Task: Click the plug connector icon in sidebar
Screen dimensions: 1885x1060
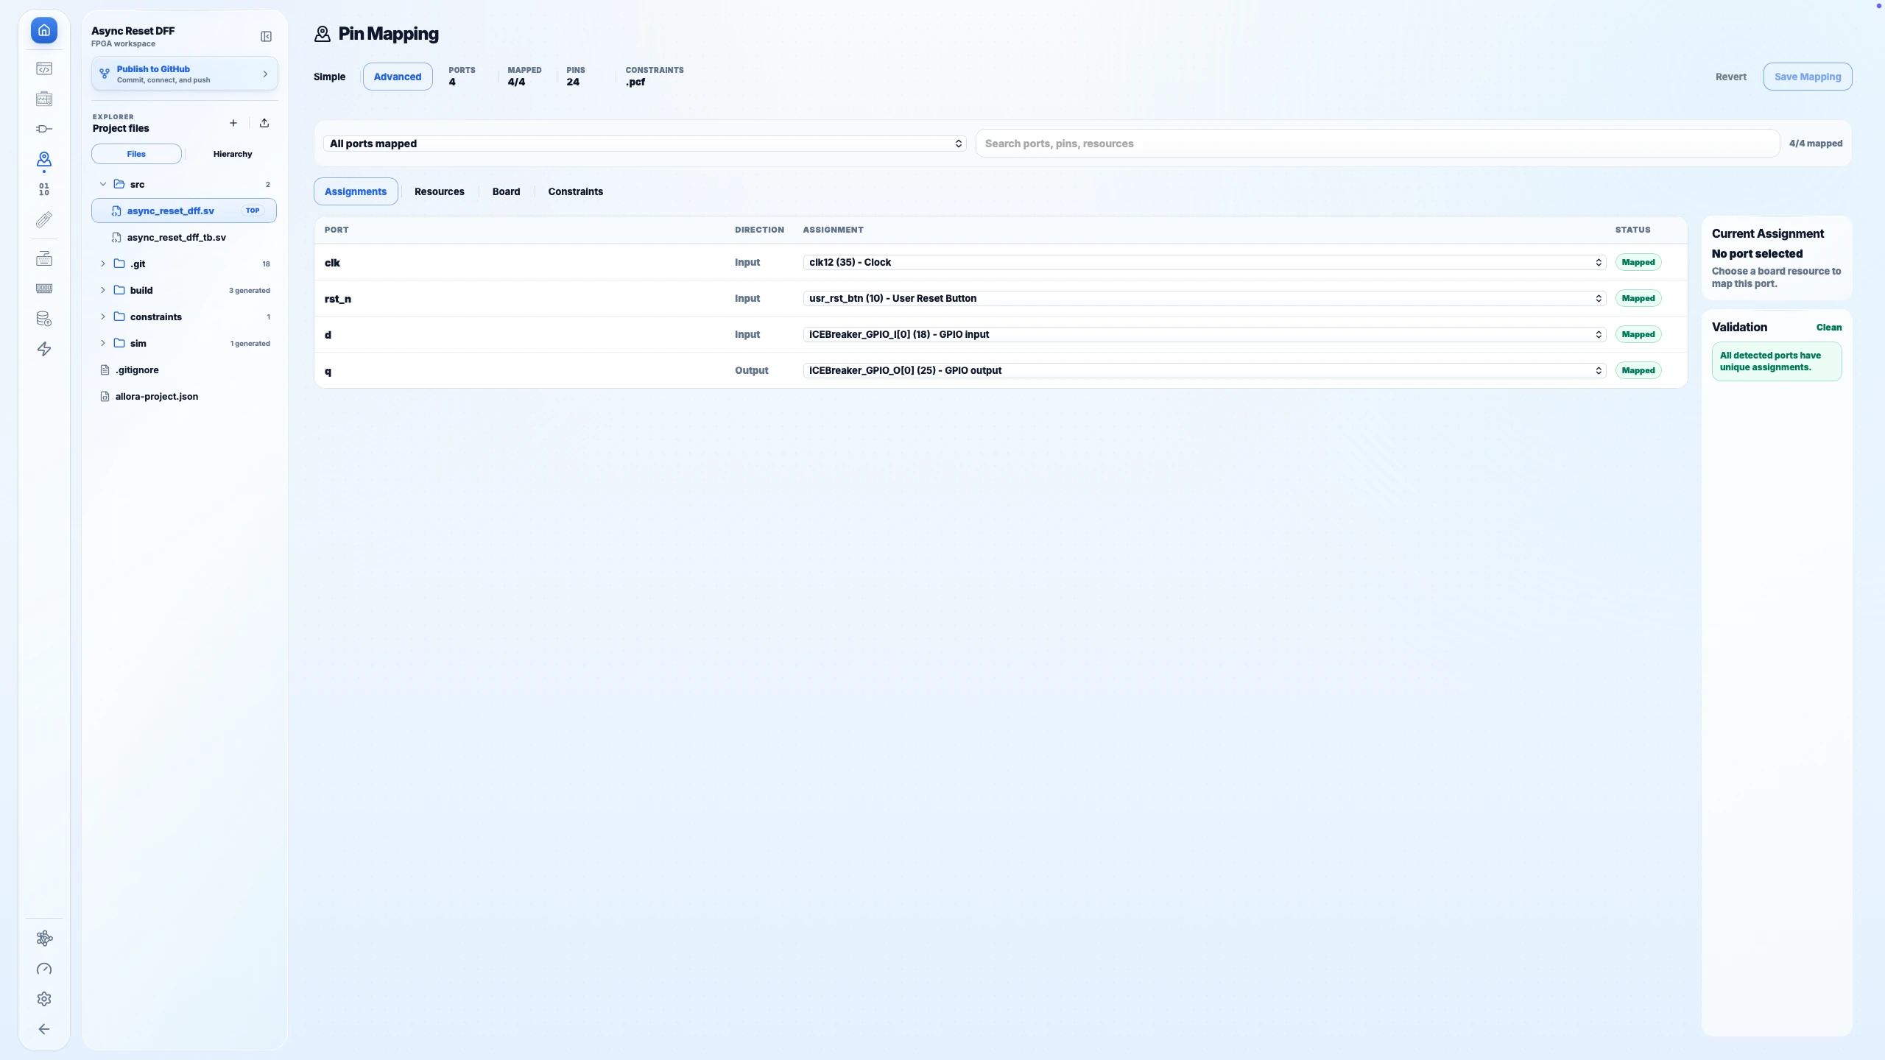Action: pyautogui.click(x=44, y=129)
